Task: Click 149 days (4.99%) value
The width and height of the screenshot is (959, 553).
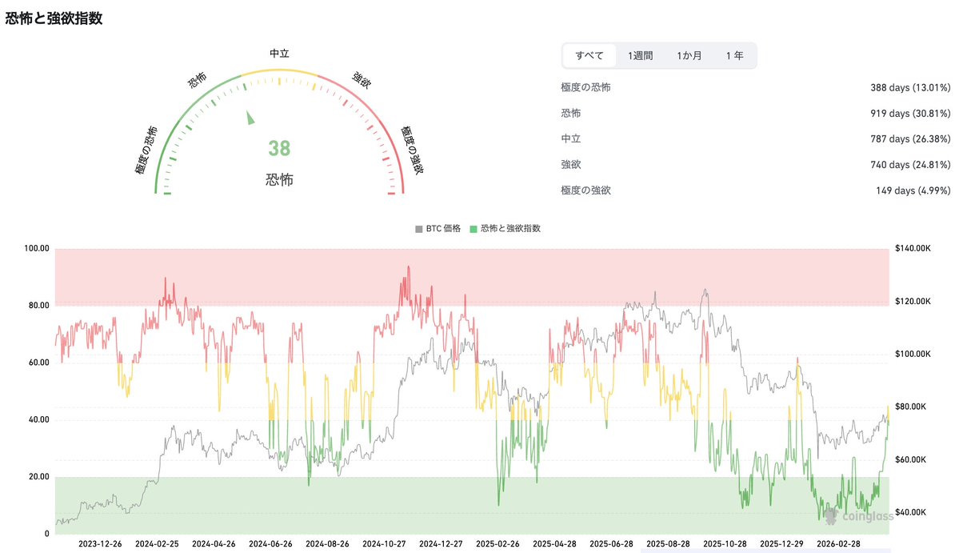Action: 913,190
